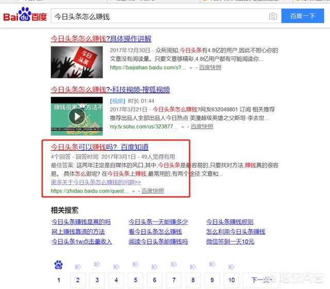Click the my.tv.sohu.com/us/323877... URL text
Viewport: 330px width, 289px height.
click(144, 126)
